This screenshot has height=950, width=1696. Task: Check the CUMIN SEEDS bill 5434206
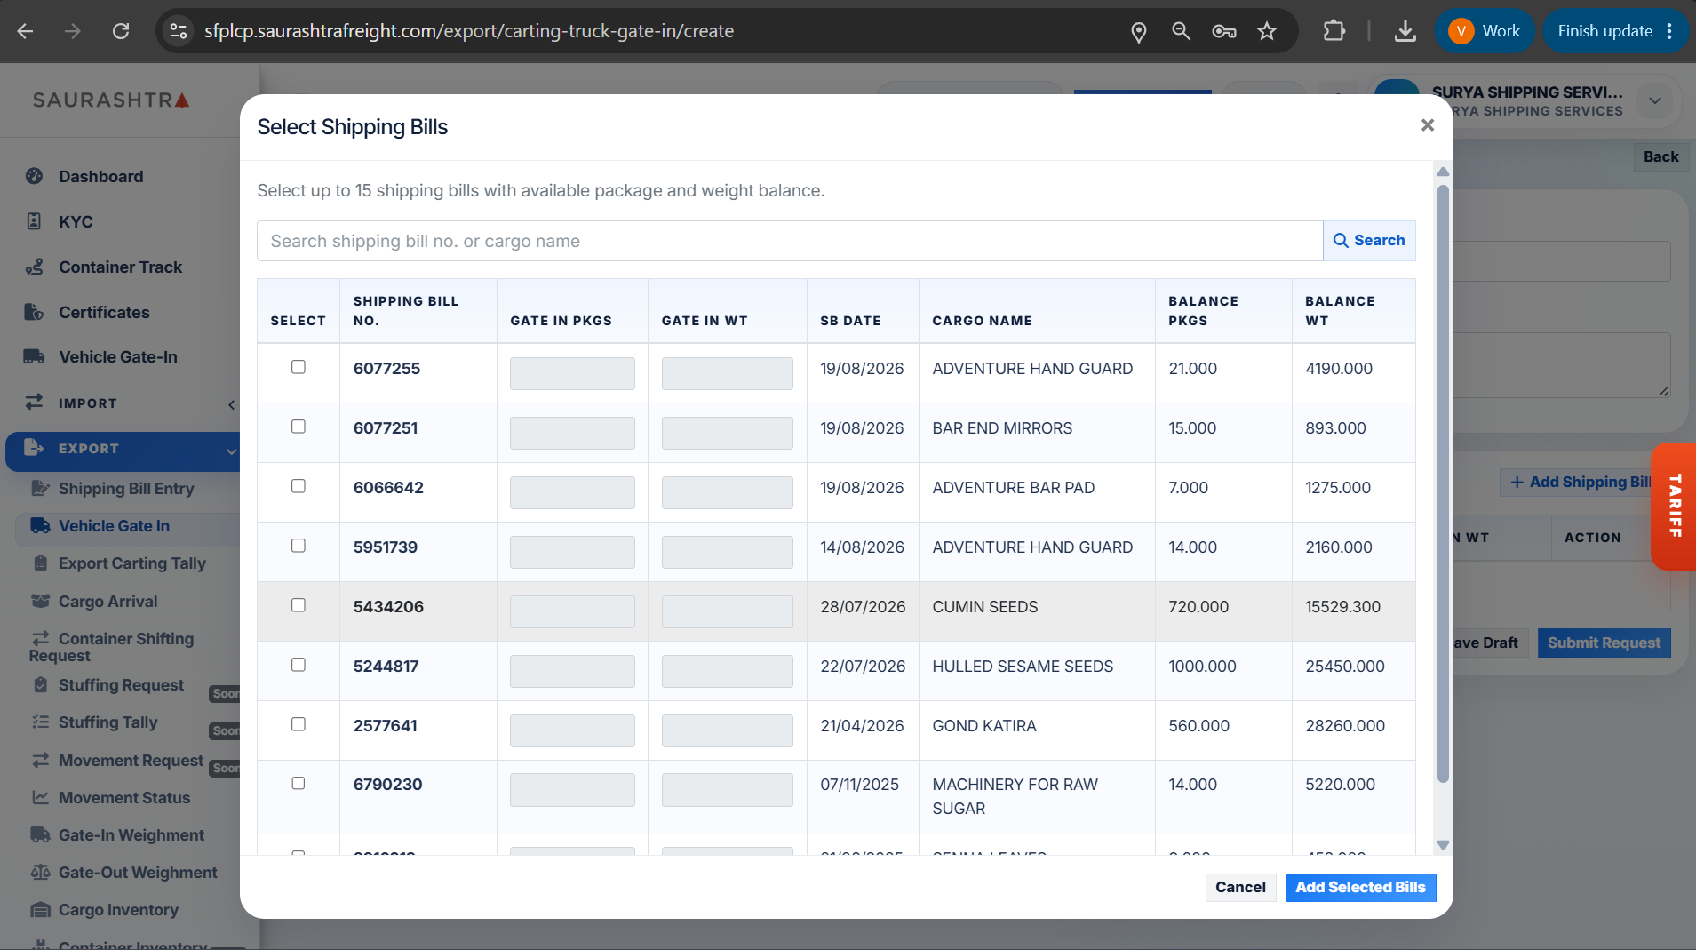click(299, 605)
